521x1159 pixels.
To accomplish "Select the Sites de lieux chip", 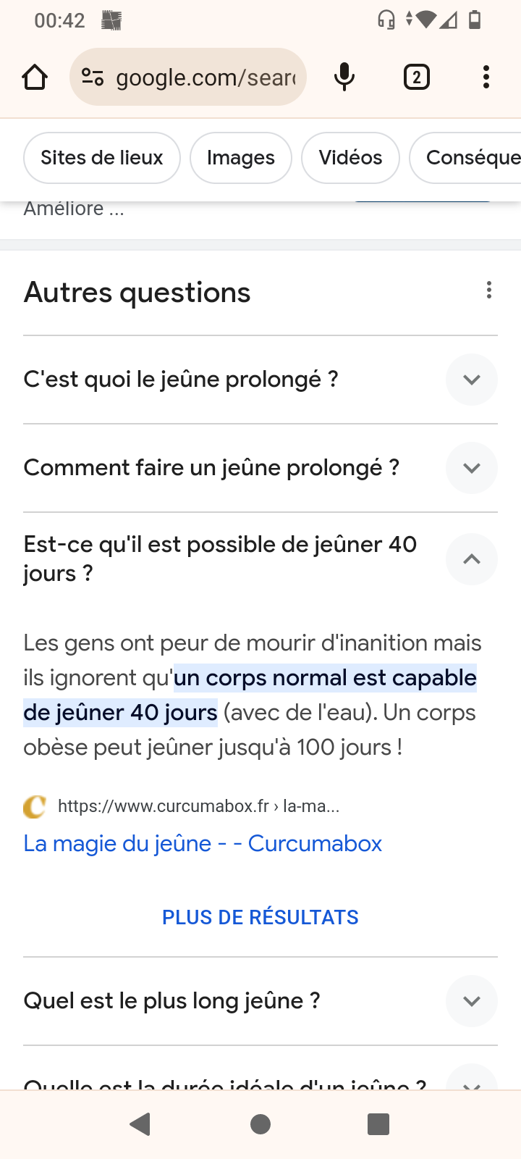I will point(102,158).
